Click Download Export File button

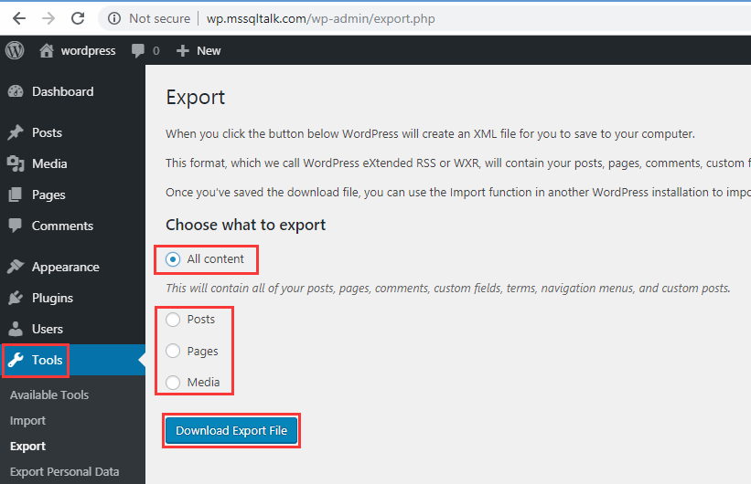231,430
